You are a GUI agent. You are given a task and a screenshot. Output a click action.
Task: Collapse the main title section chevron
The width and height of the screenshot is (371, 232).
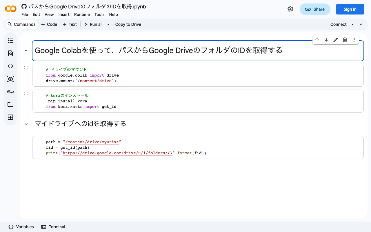(26, 50)
